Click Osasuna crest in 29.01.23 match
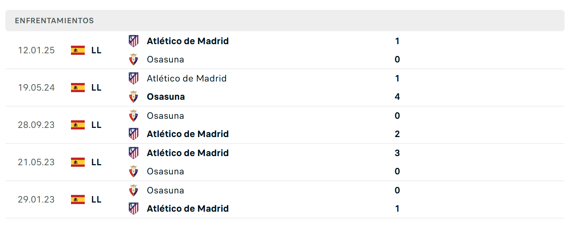571x225 pixels. click(133, 190)
